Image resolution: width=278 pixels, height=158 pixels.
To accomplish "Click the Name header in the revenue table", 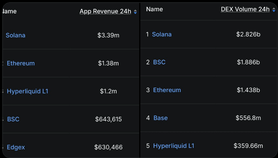I will tap(10, 11).
